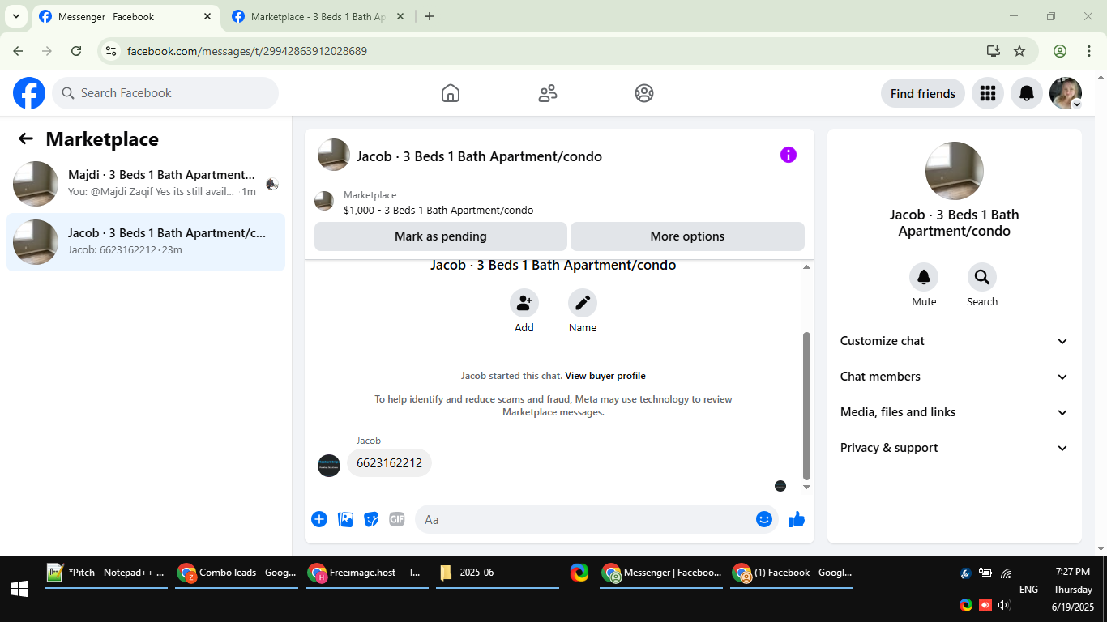
Task: Open the Chrome three-dot menu
Action: tap(1089, 51)
